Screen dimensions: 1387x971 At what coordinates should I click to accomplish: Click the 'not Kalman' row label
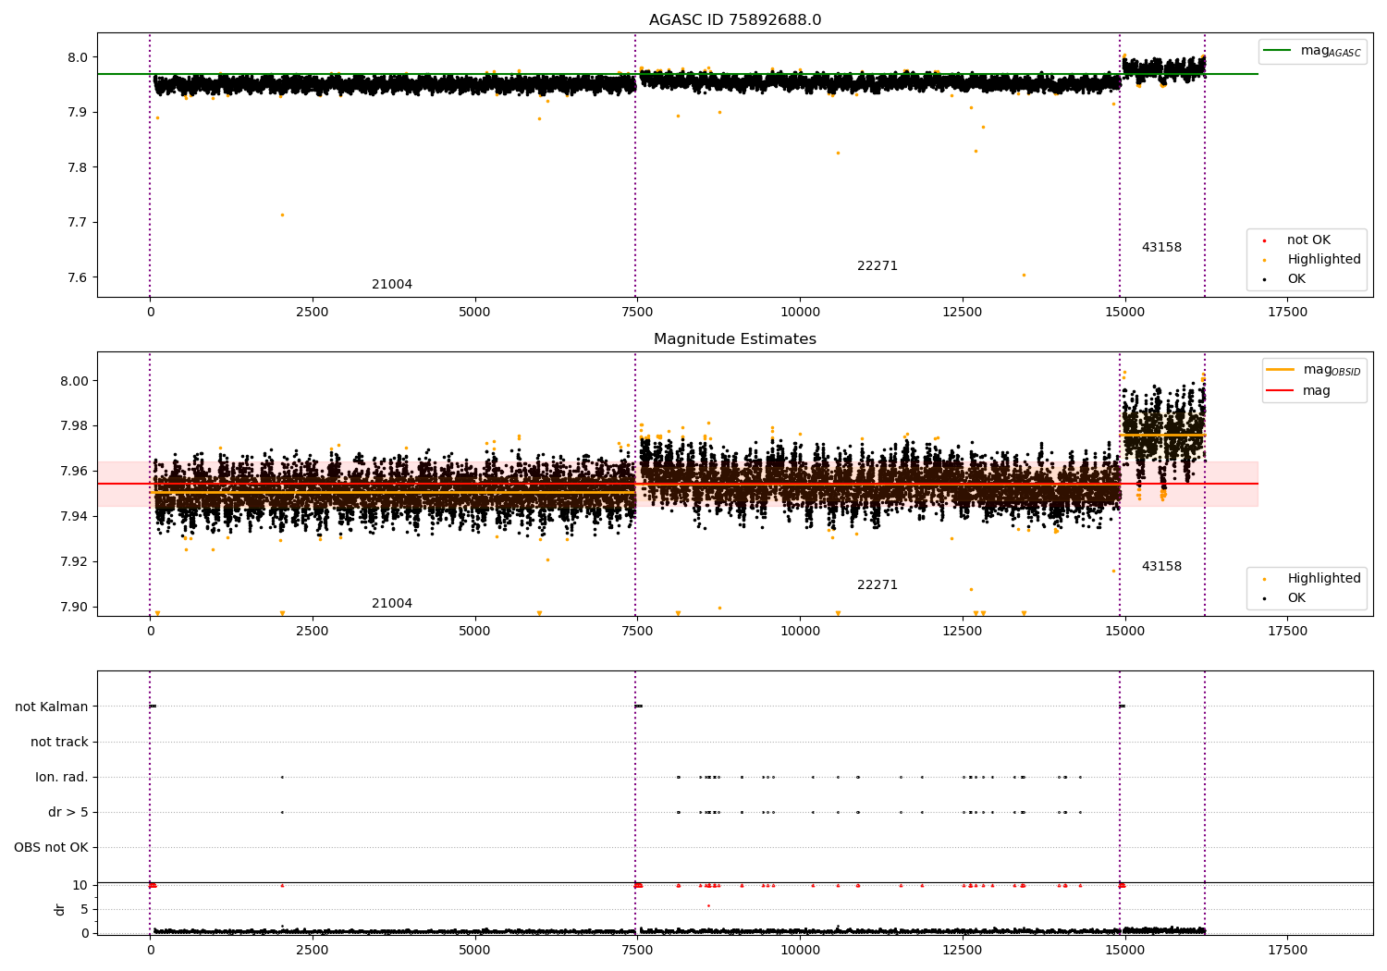coord(52,707)
